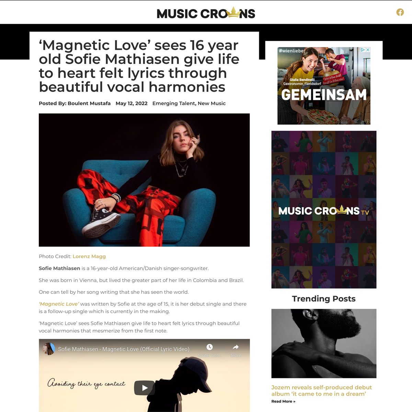Click the Music Crowns TV banner

pos(324,209)
